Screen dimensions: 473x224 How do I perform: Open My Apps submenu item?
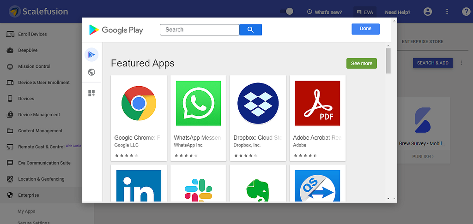pos(26,212)
